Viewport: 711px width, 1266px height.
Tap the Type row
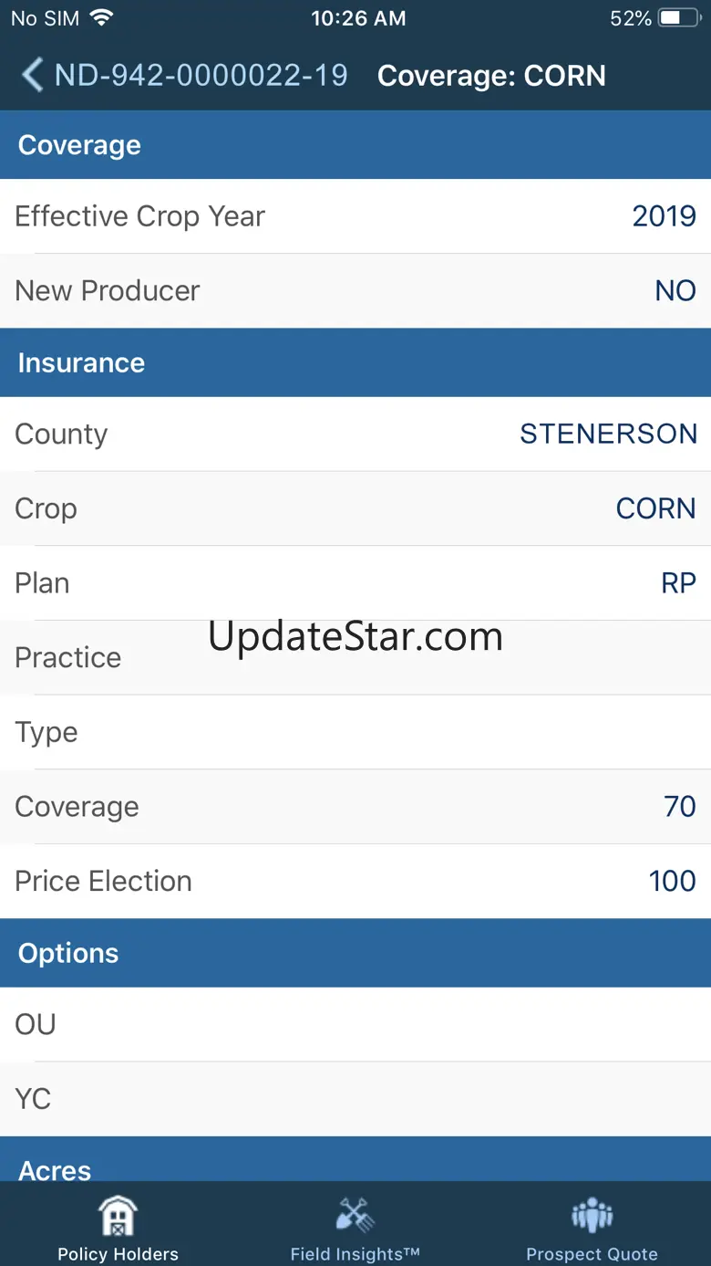pos(355,732)
